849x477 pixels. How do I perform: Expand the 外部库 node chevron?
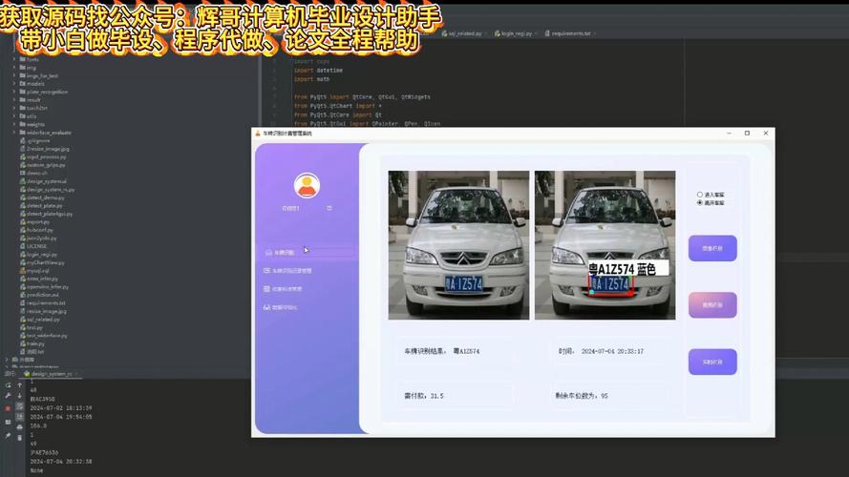pyautogui.click(x=7, y=359)
